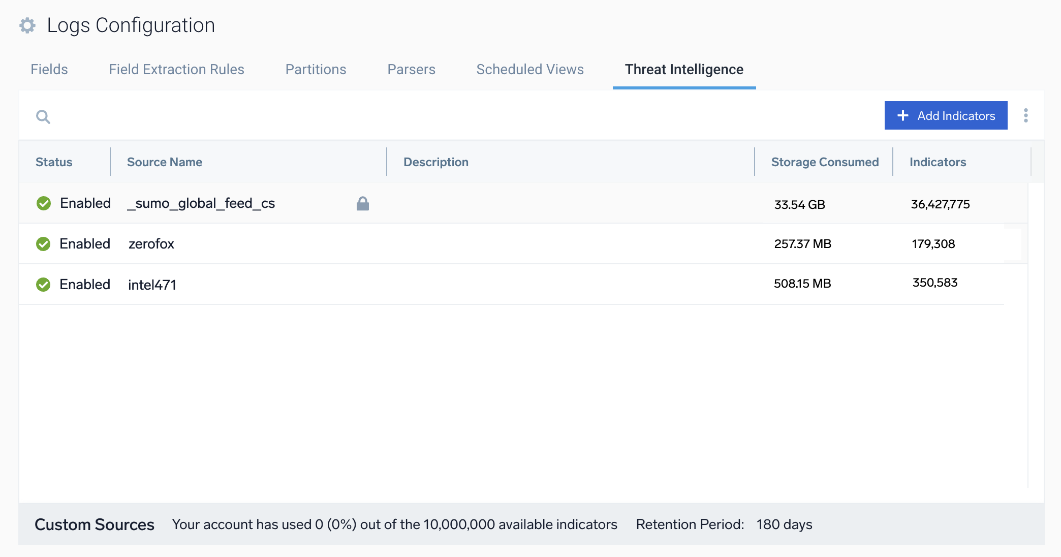Click the intel471 source name link

151,285
